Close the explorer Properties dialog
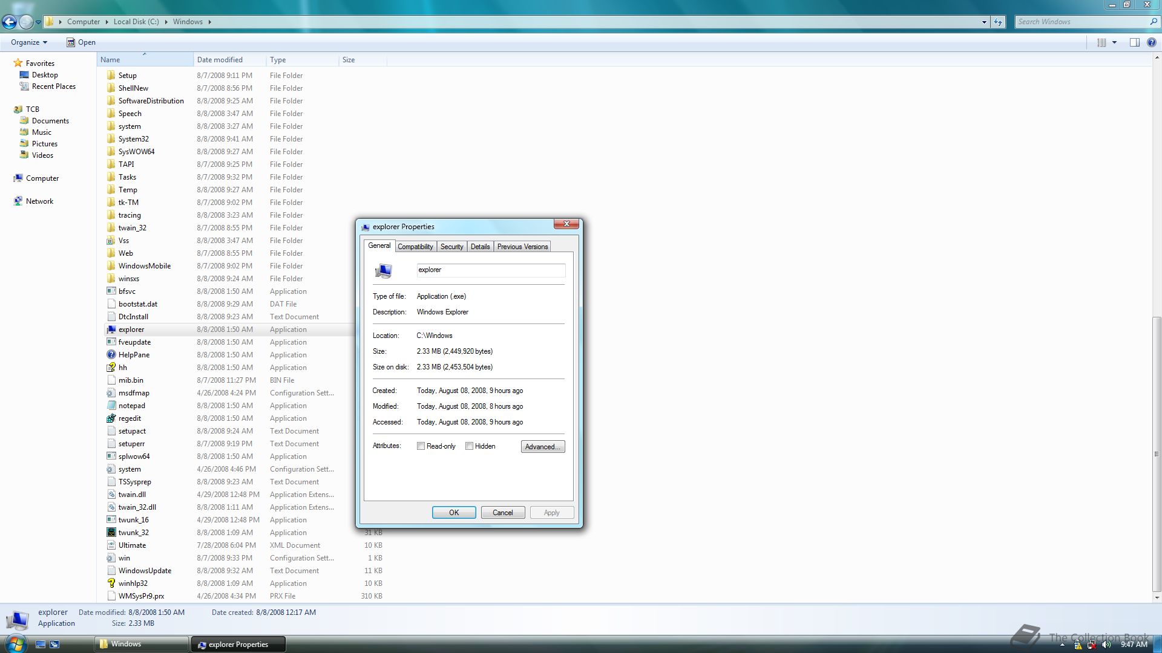1162x653 pixels. tap(566, 224)
